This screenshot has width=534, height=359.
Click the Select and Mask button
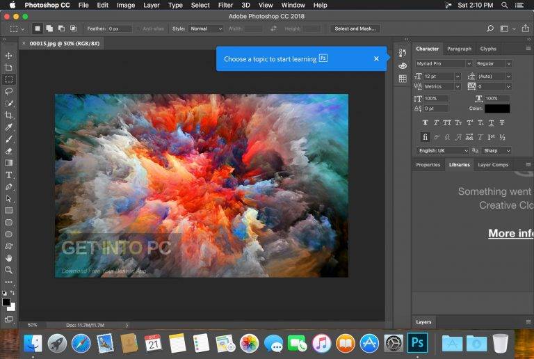[355, 29]
